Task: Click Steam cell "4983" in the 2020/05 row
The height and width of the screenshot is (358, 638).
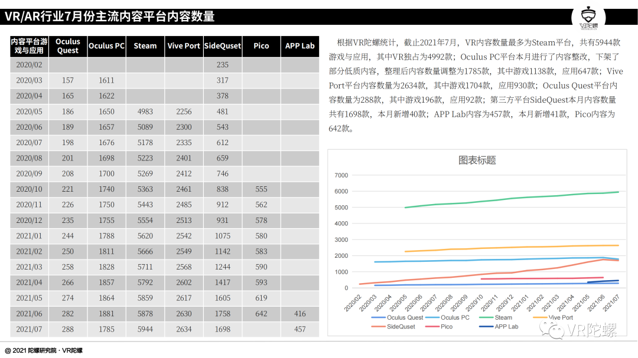Action: [x=145, y=111]
